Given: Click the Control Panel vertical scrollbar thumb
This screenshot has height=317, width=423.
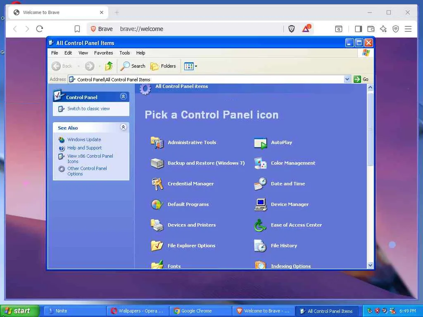Looking at the screenshot, I should click(371, 129).
